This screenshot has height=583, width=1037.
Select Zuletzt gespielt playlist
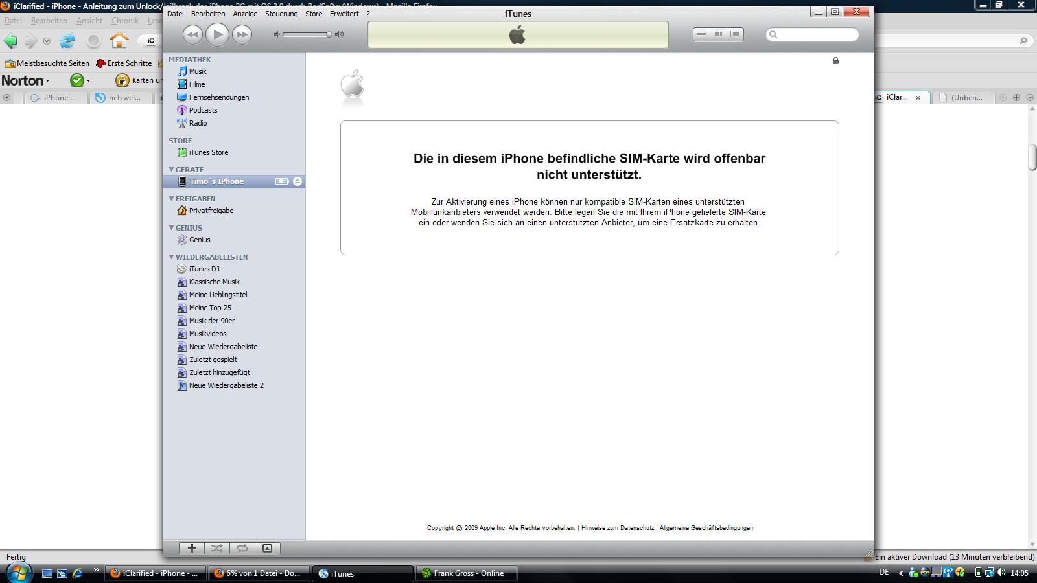[x=213, y=360]
